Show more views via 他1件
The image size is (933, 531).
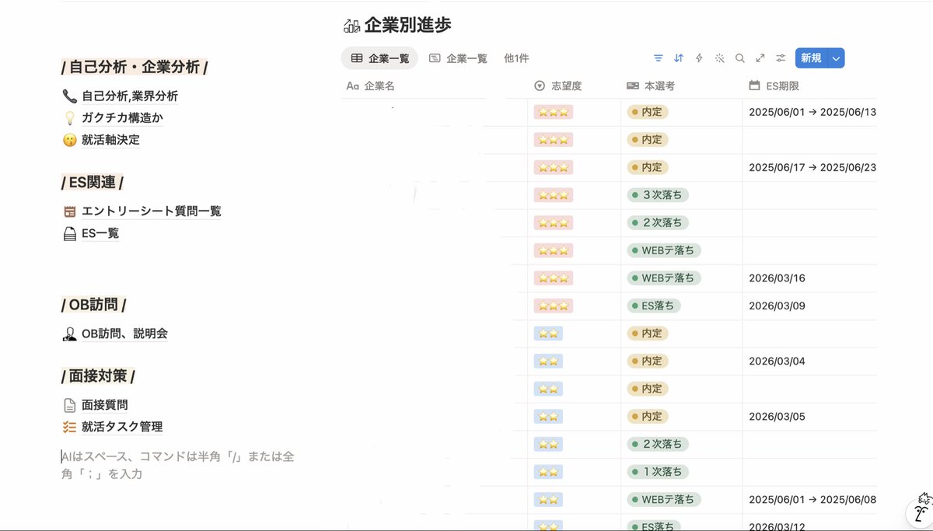(x=516, y=58)
